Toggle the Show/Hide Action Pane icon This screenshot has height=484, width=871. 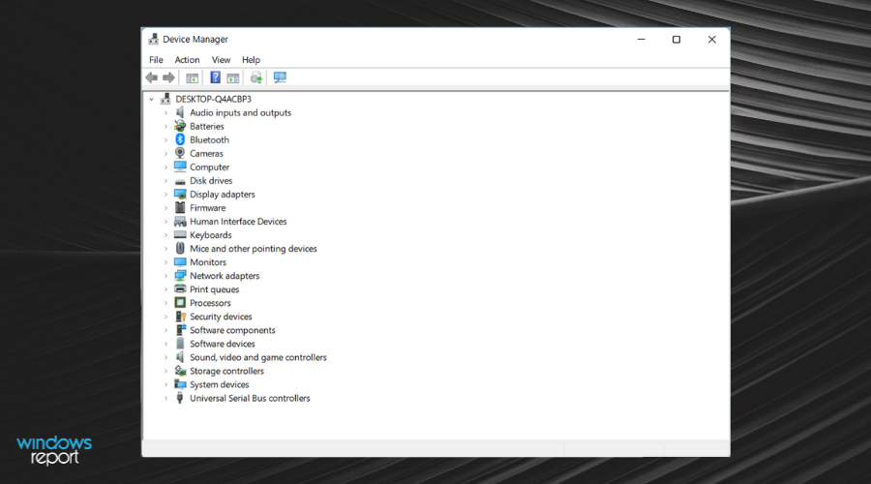click(x=233, y=77)
